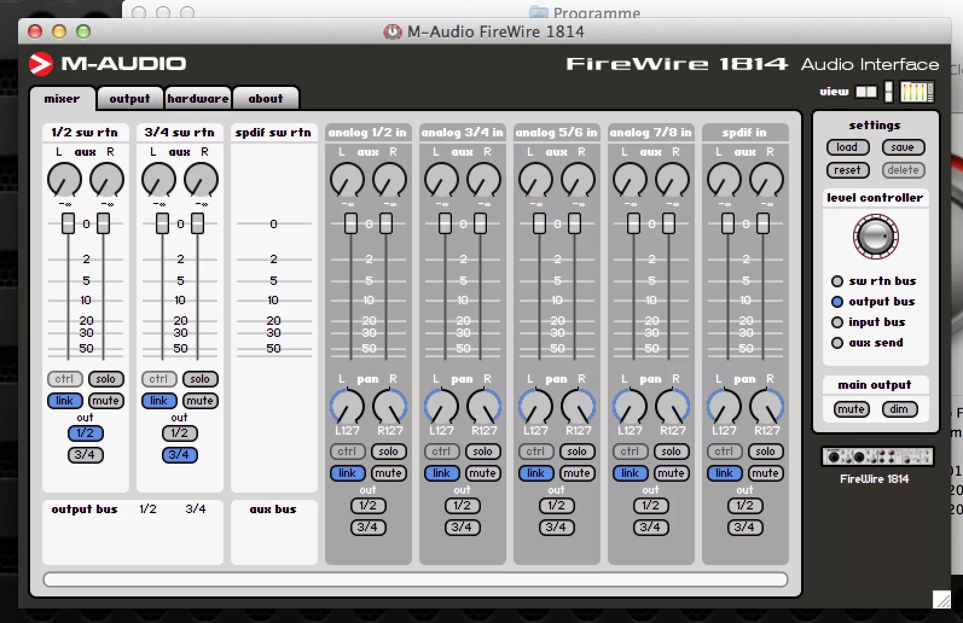Viewport: 963px width, 623px height.
Task: Click the analog 7/8 in right aux knob
Action: pos(672,180)
